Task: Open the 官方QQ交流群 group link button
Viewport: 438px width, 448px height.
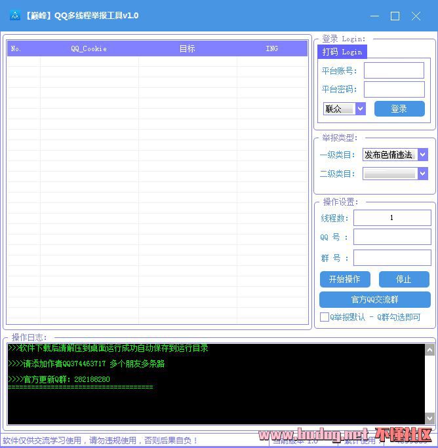Action: click(374, 299)
